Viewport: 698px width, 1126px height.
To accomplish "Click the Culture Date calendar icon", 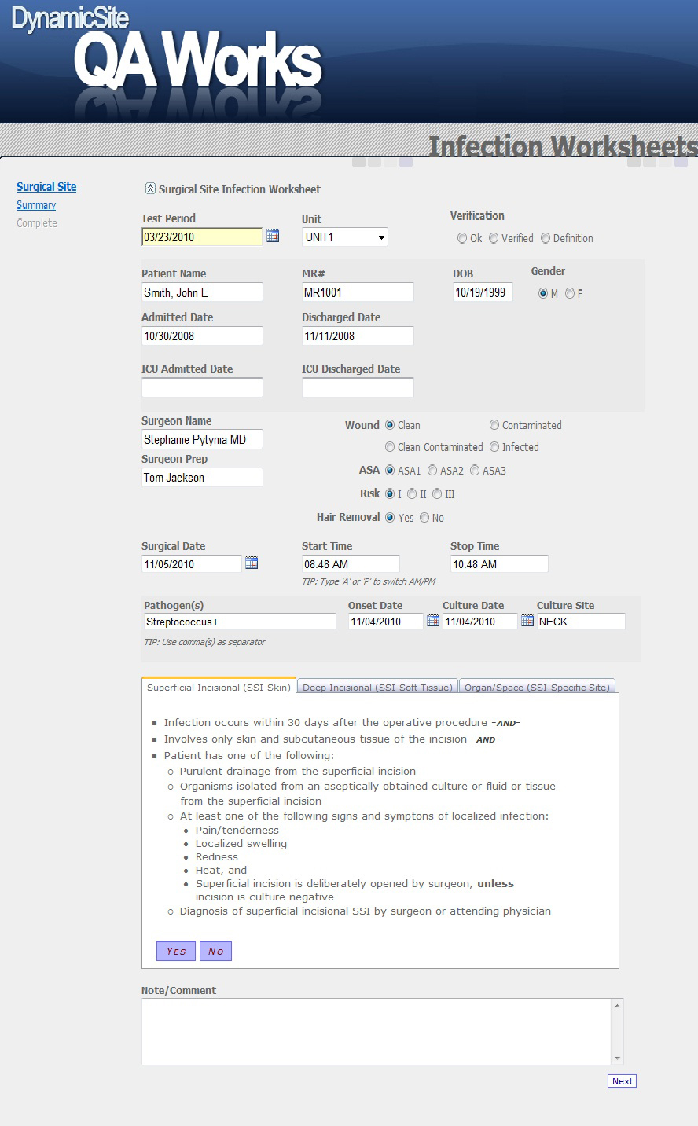I will (x=527, y=621).
